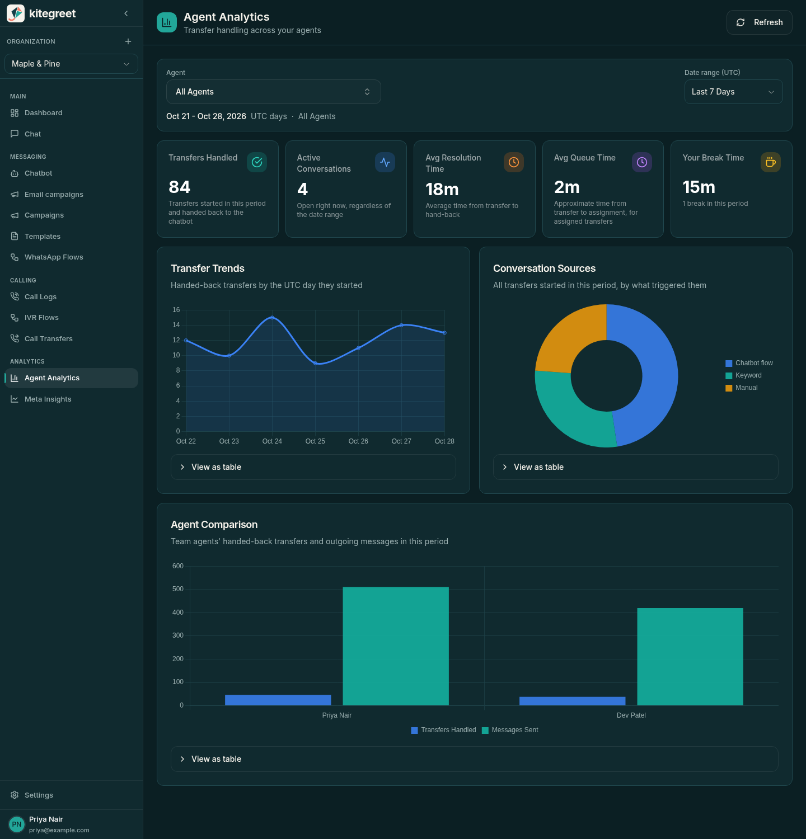Click the Transfers Handled checkmark icon
806x839 pixels.
tap(257, 162)
